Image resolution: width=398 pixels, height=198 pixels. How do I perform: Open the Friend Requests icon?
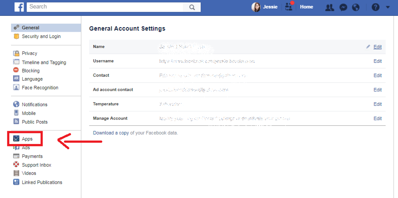(330, 7)
